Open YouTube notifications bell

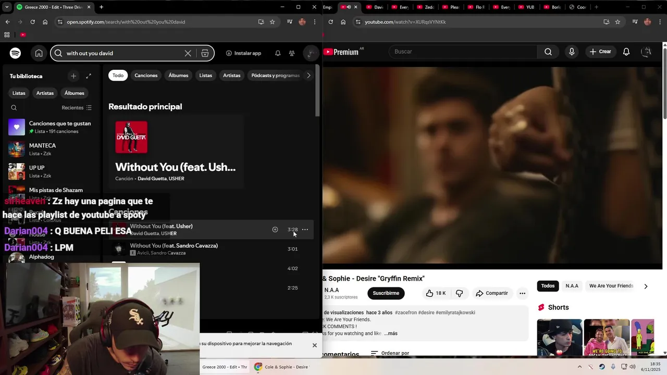click(x=626, y=52)
